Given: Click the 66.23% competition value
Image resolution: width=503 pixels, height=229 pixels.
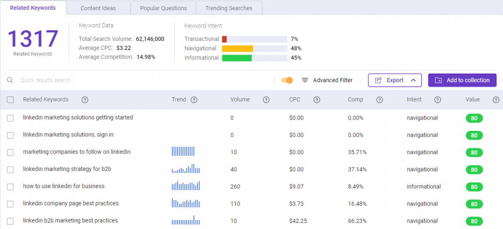Looking at the screenshot, I should (357, 221).
